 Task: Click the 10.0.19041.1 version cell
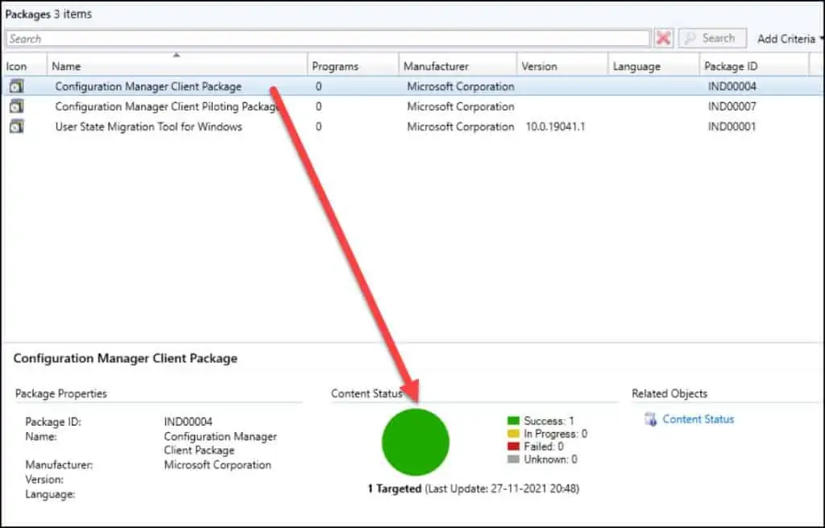(555, 127)
